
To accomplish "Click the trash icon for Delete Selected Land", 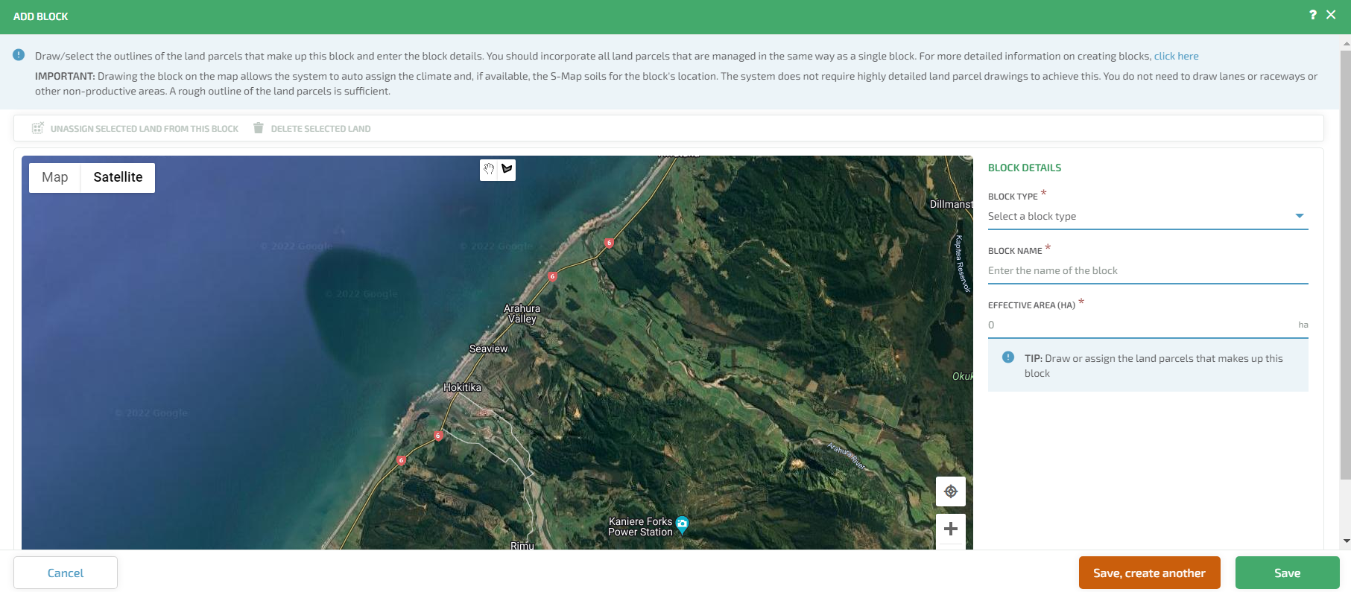I will [x=259, y=128].
